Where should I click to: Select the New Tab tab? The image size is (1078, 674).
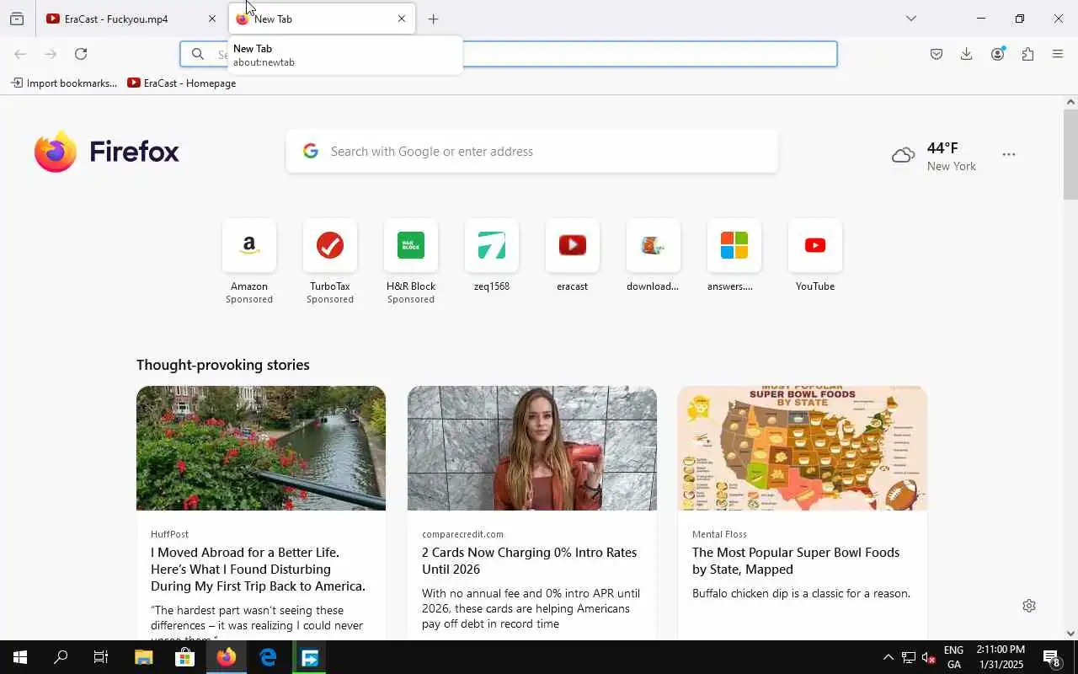(322, 19)
